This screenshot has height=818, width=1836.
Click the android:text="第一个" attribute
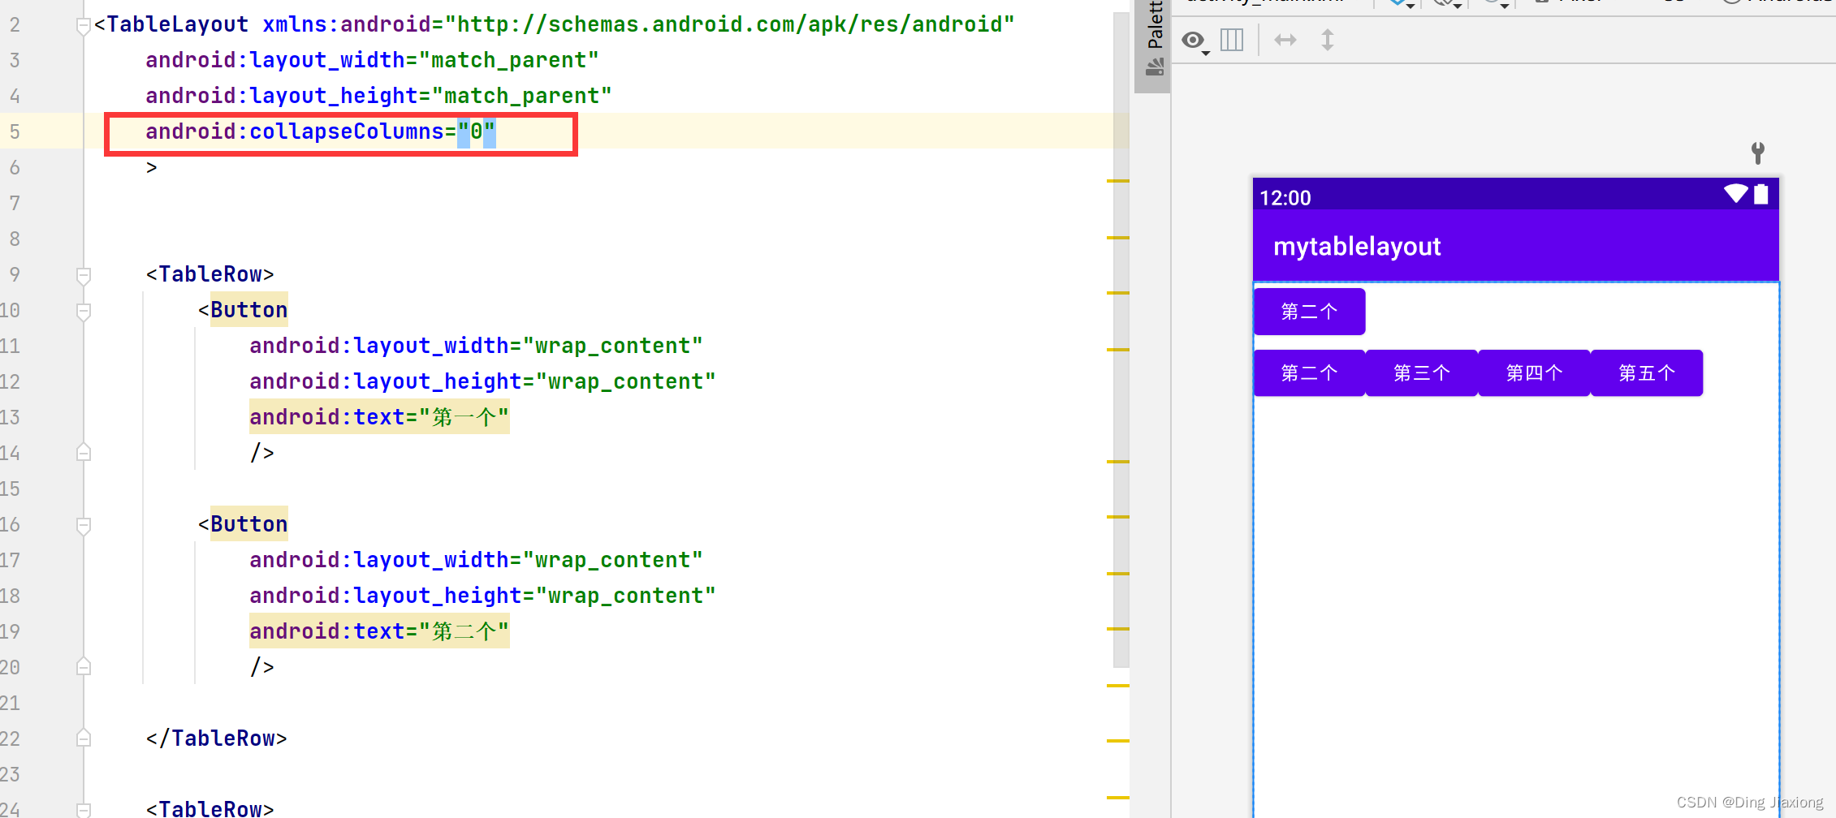[379, 417]
